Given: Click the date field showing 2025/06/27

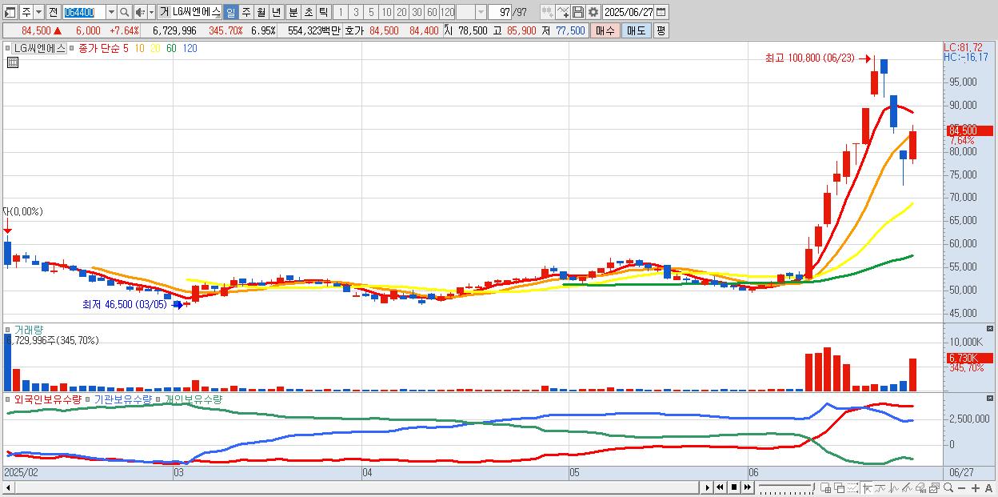Looking at the screenshot, I should pos(629,12).
